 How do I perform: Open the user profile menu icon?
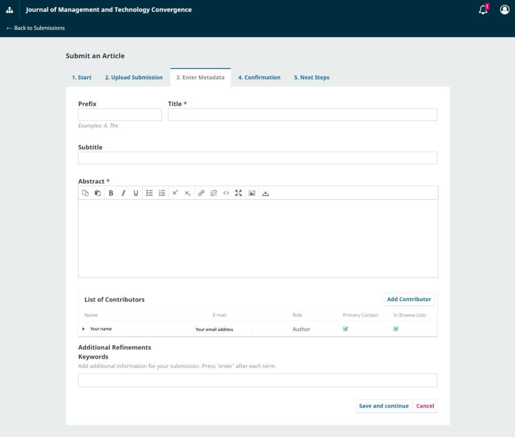point(504,10)
